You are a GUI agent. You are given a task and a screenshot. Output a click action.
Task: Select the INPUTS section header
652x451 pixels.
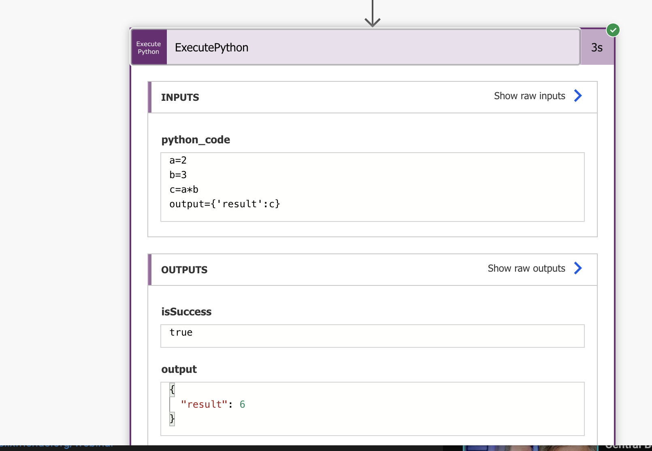(x=180, y=98)
